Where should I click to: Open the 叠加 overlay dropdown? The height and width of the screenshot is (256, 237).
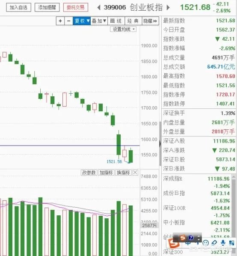tap(99, 21)
